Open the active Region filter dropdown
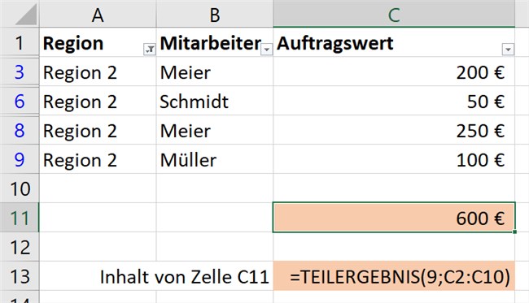529x303 pixels. tap(149, 50)
